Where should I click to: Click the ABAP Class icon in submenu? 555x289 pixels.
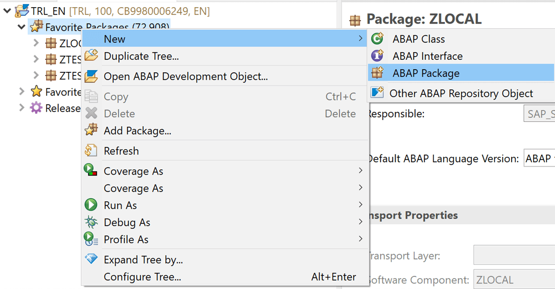point(377,39)
